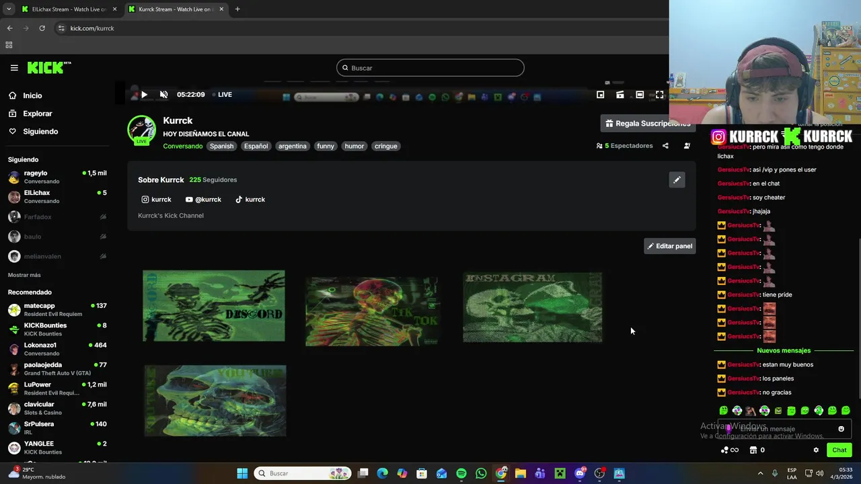Open ElLichax followed channel
861x484 pixels.
57,196
